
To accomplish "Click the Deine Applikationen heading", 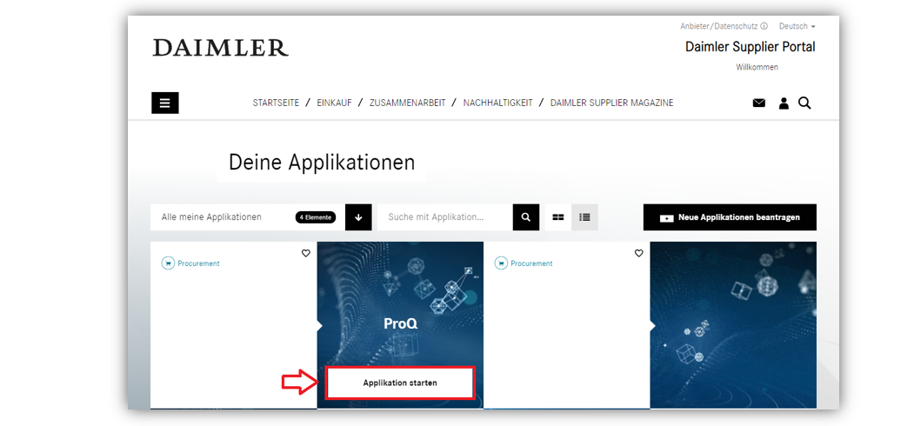I will (x=322, y=163).
